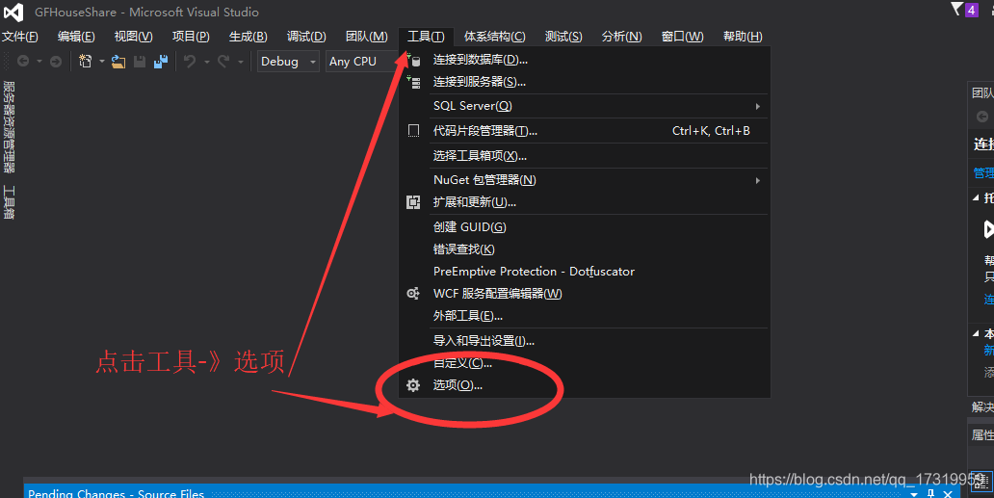Click the Redo arrow icon

(x=223, y=61)
